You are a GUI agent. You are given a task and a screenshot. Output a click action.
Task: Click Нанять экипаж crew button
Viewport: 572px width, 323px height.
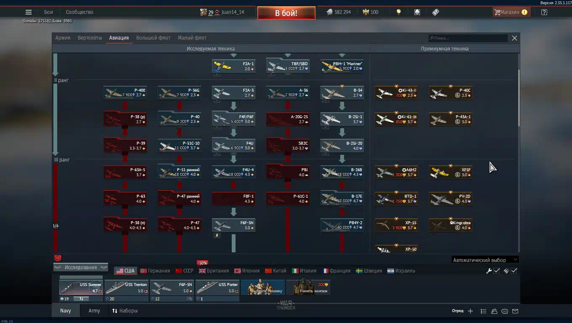[x=308, y=287]
